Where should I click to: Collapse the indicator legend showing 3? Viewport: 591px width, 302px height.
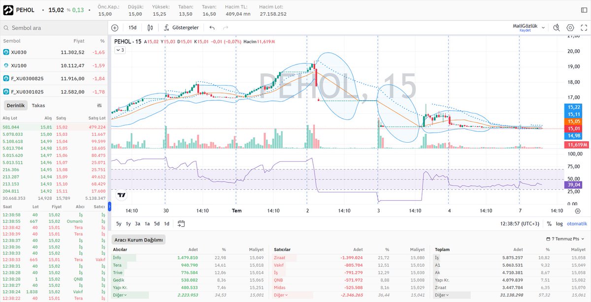[x=120, y=50]
